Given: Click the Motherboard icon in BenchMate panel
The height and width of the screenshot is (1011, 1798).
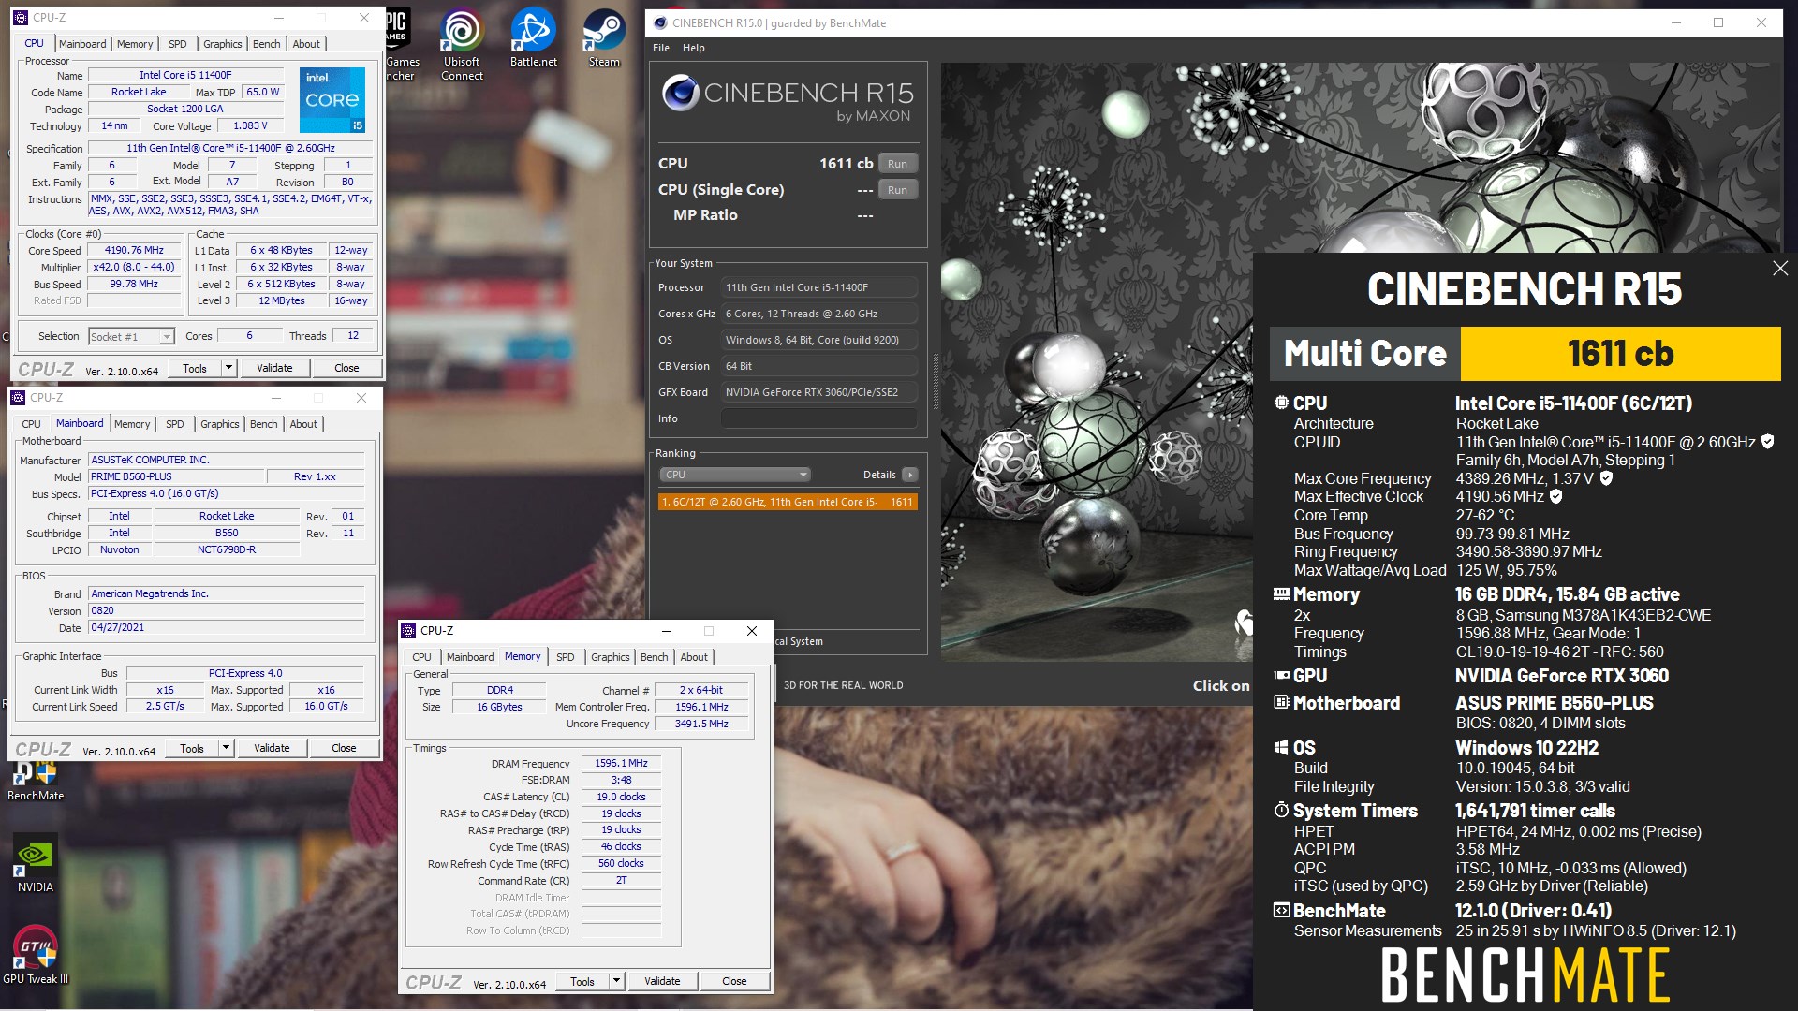Looking at the screenshot, I should click(x=1281, y=702).
